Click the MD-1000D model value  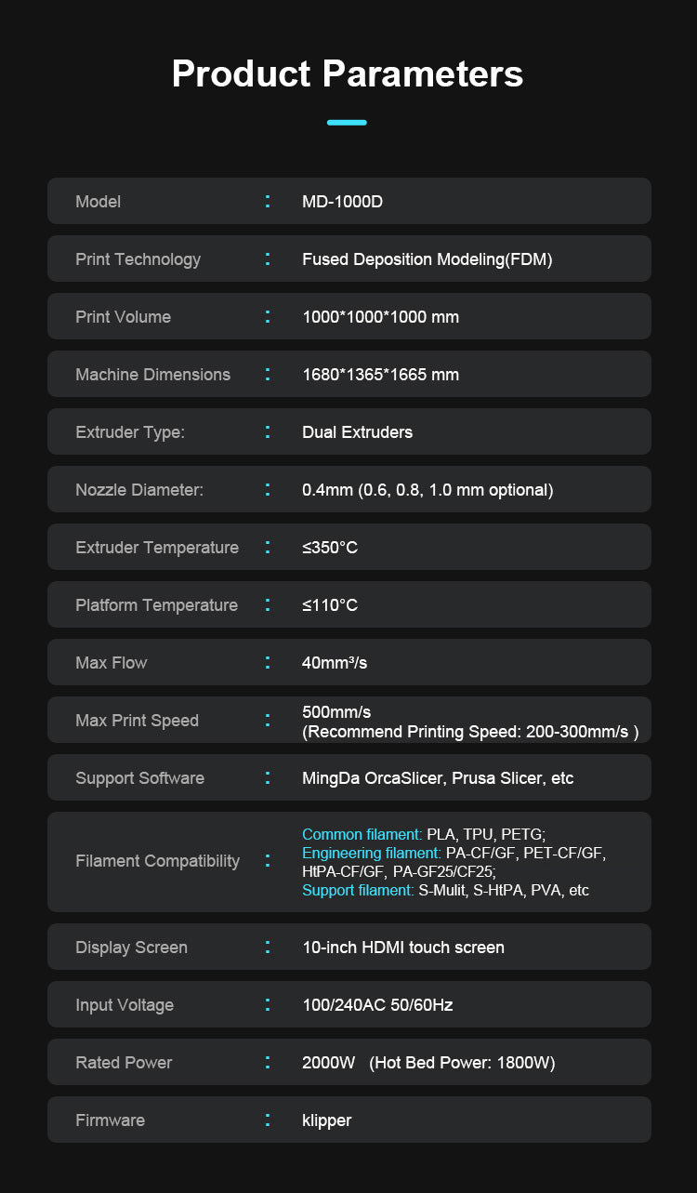(x=342, y=202)
